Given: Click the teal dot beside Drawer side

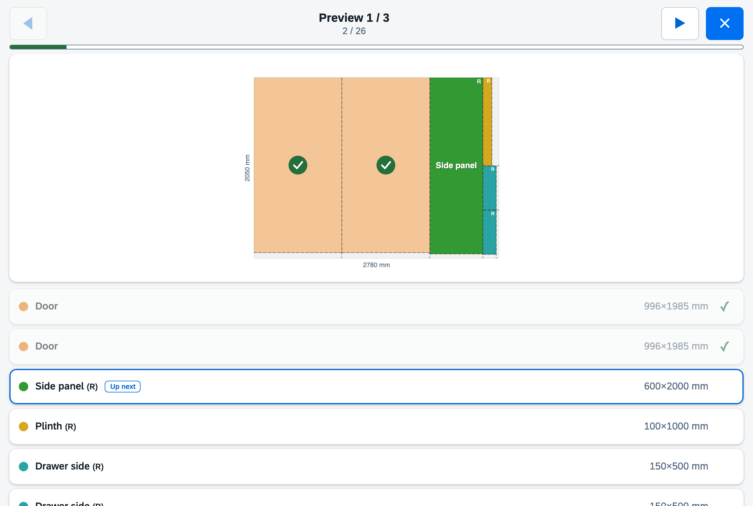Looking at the screenshot, I should (24, 466).
